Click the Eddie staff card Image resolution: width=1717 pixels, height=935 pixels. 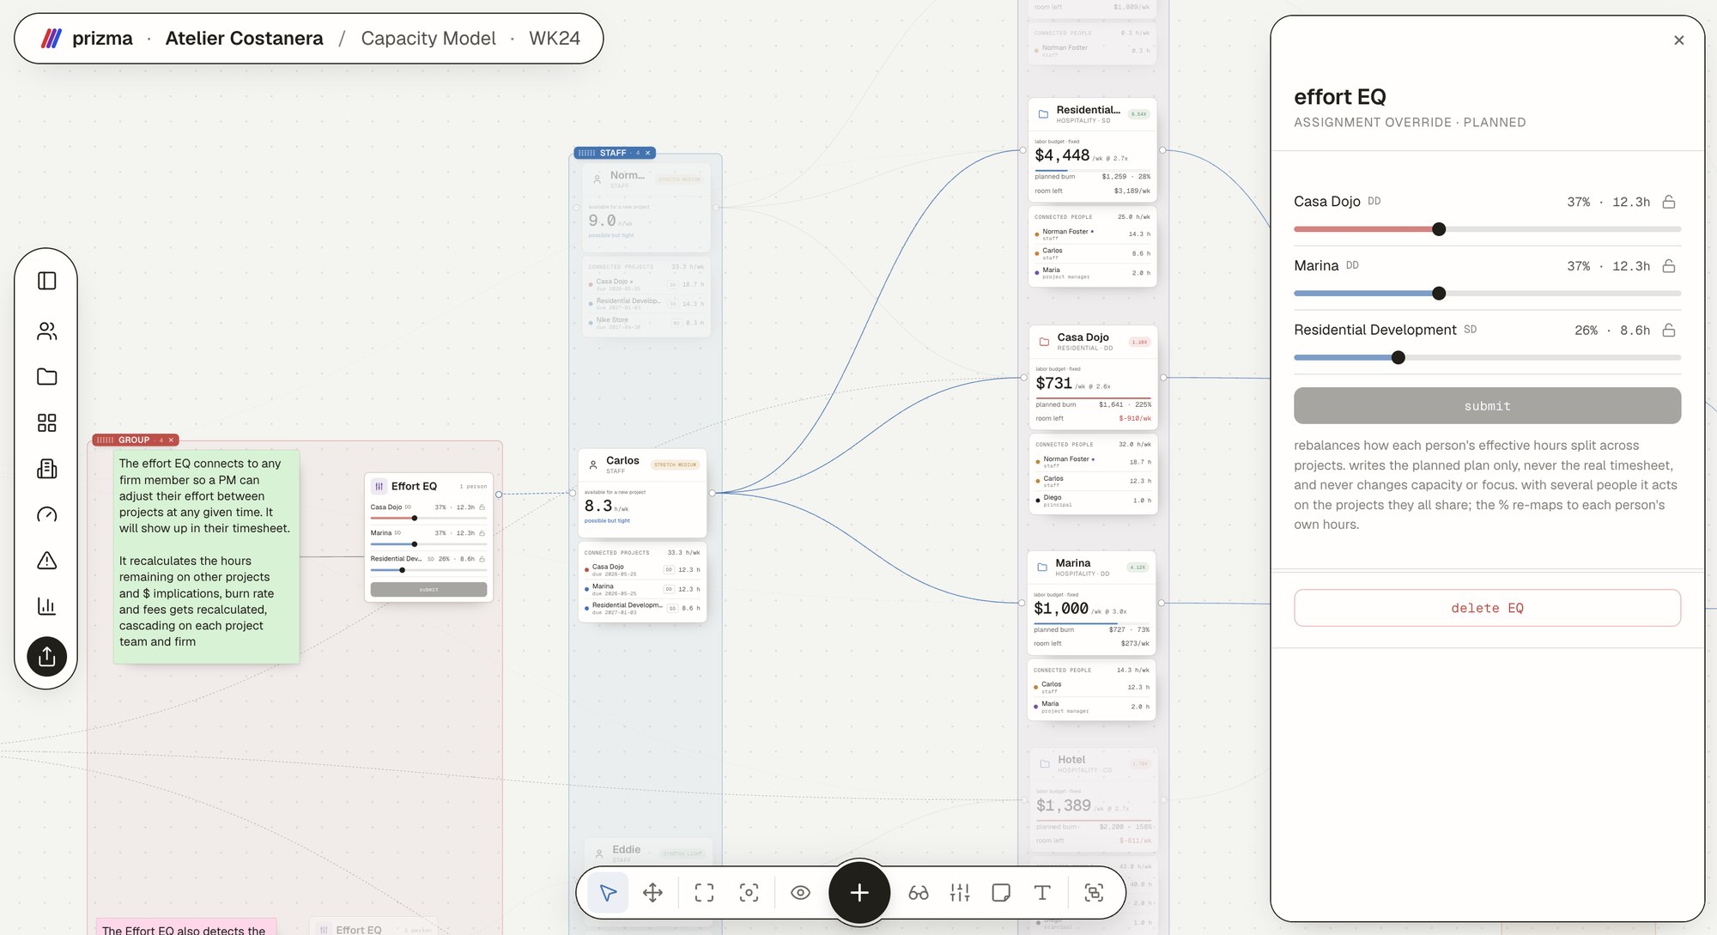click(x=648, y=853)
